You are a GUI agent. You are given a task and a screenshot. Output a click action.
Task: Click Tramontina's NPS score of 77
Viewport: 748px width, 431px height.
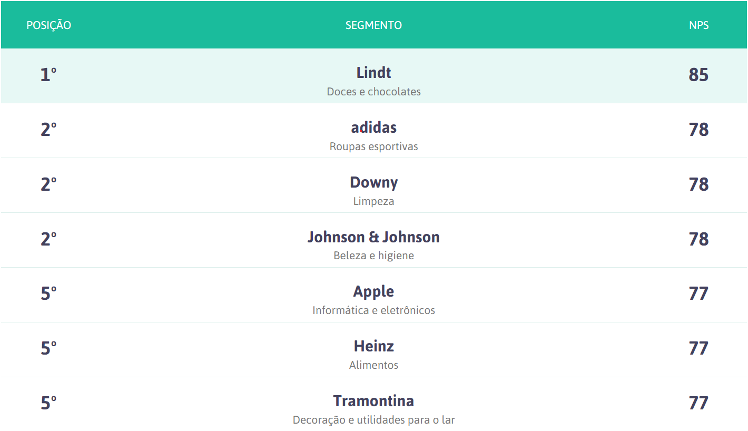698,403
